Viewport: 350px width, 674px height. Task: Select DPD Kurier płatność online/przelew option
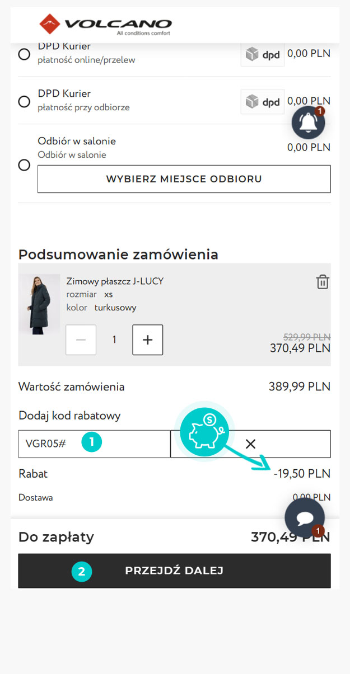pyautogui.click(x=24, y=54)
